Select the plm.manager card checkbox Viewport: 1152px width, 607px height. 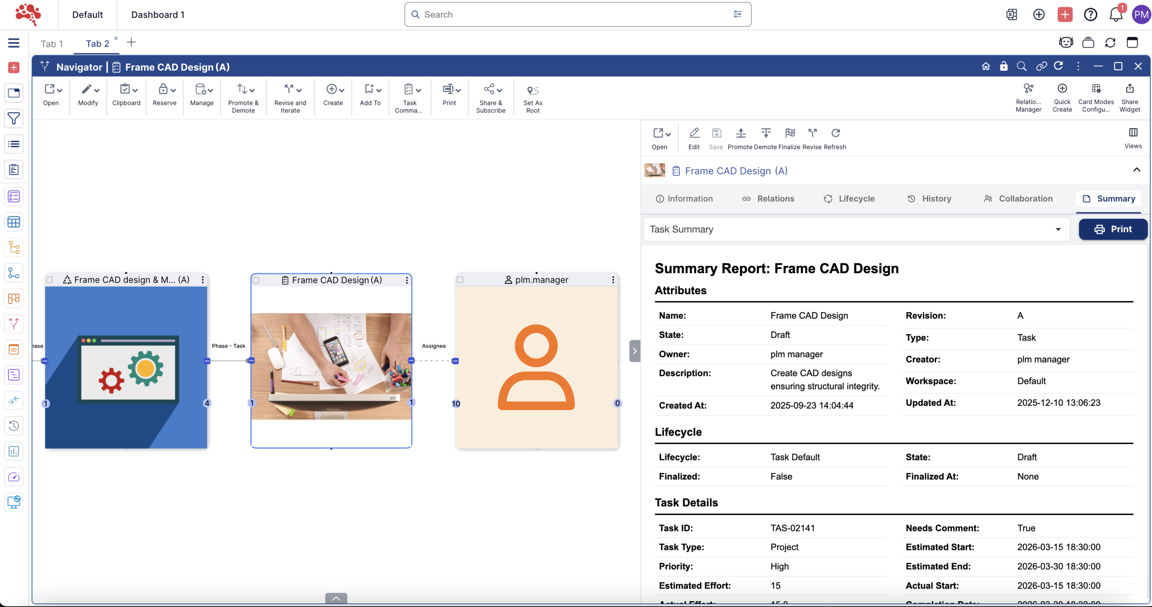click(x=460, y=280)
